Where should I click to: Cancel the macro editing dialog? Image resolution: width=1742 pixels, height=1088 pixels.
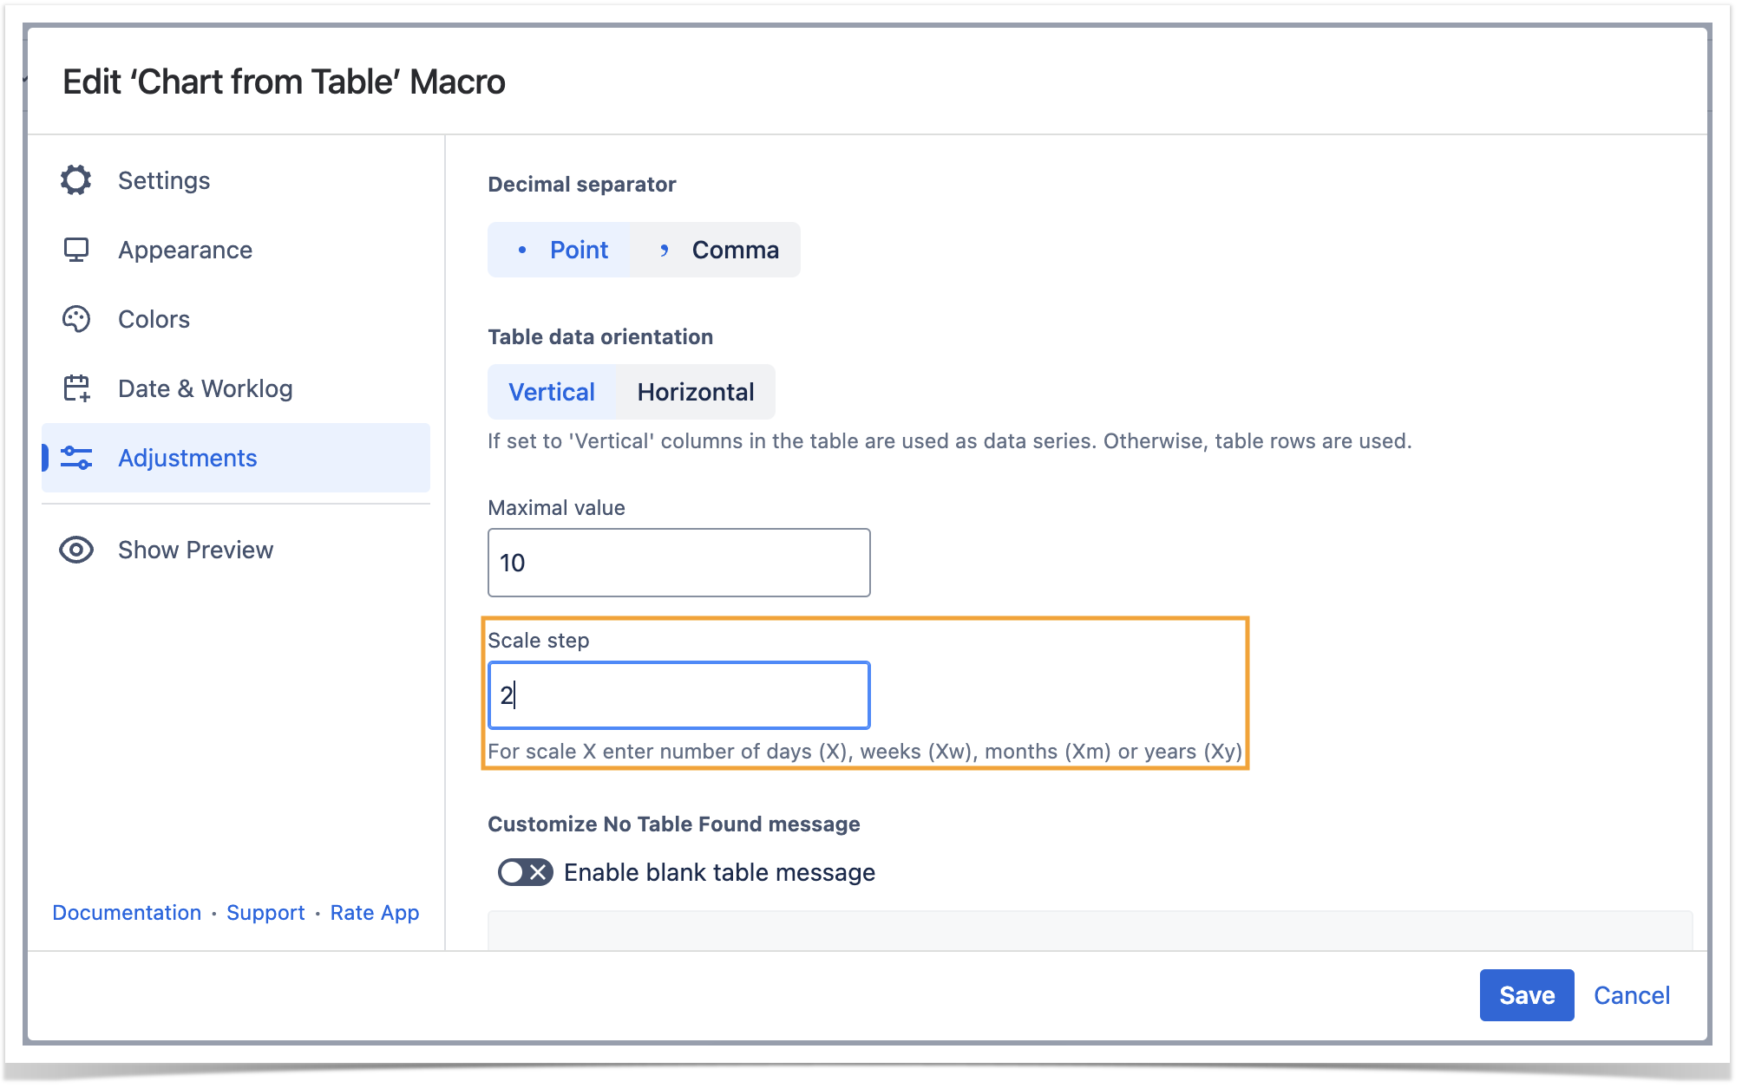(x=1631, y=995)
